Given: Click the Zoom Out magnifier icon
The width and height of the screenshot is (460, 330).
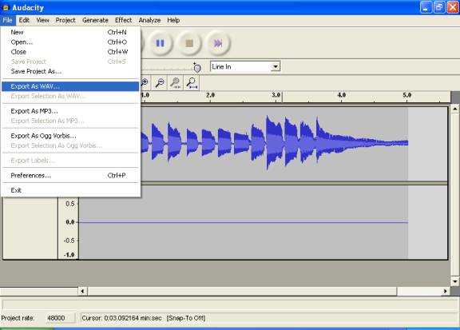Looking at the screenshot, I should [x=160, y=83].
